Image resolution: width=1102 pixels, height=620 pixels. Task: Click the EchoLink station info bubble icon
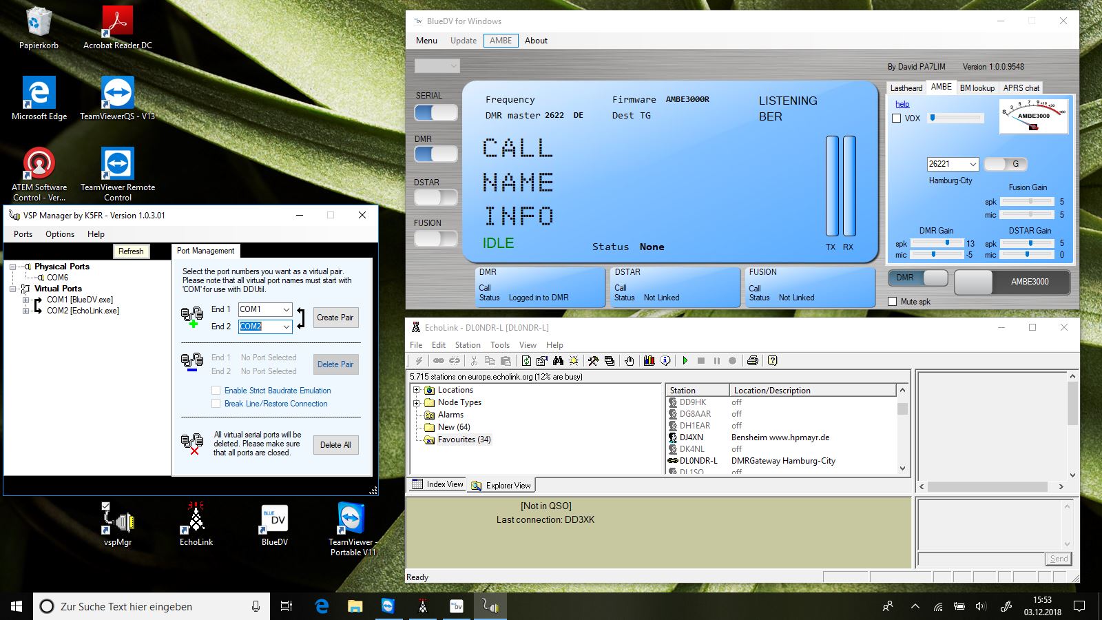665,360
